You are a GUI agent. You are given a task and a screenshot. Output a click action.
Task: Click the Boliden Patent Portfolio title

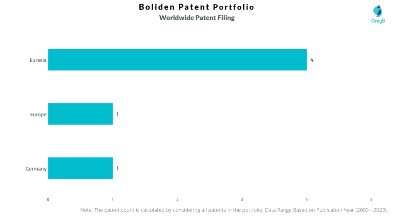point(196,7)
